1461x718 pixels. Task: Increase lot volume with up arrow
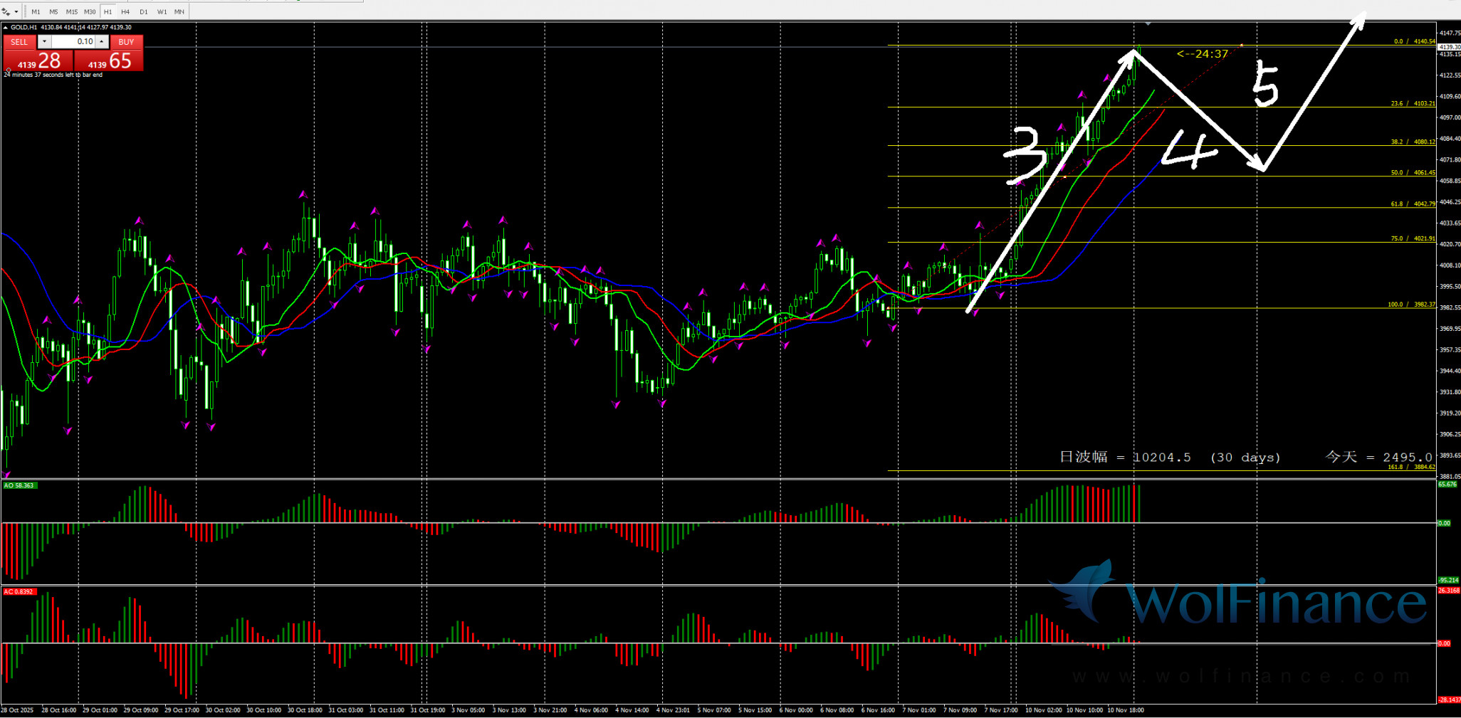(x=102, y=42)
